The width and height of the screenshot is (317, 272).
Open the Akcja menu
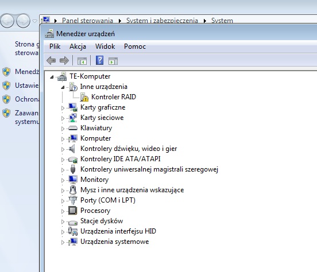tap(78, 46)
